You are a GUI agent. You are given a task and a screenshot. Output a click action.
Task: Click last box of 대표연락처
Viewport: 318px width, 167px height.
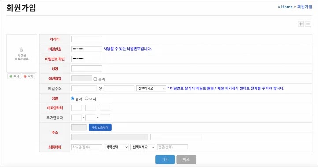[x=105, y=108]
